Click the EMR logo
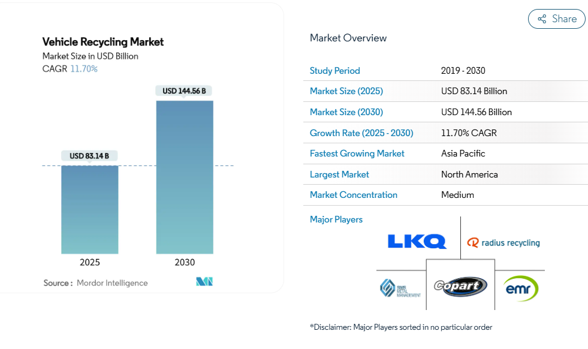Image resolution: width=588 pixels, height=349 pixels. [520, 288]
